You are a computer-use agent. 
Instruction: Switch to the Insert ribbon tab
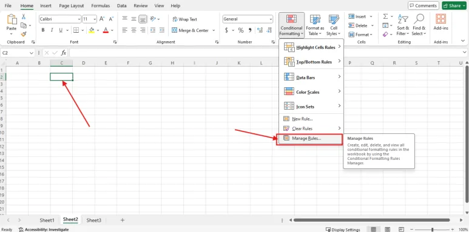click(46, 5)
